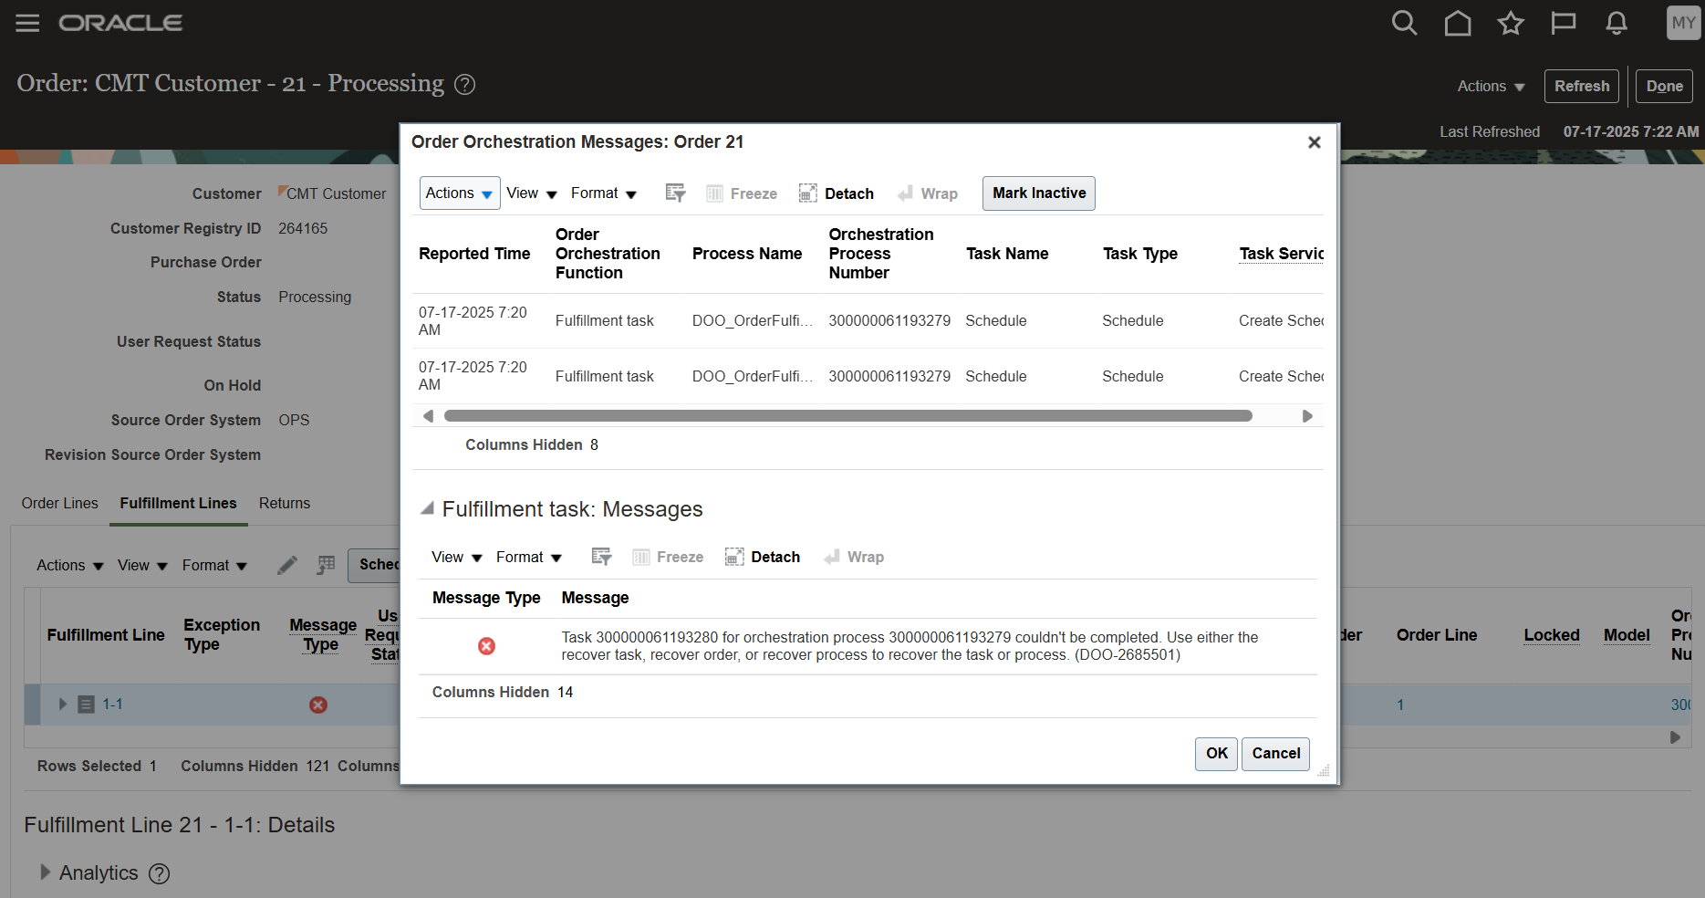Open the MY user profile menu

[x=1683, y=23]
